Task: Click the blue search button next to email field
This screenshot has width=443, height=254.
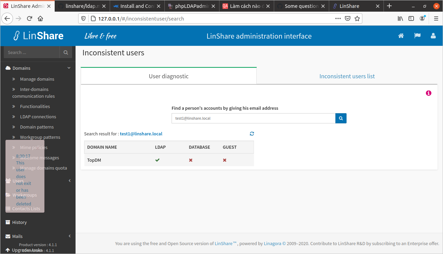Action: [x=340, y=118]
